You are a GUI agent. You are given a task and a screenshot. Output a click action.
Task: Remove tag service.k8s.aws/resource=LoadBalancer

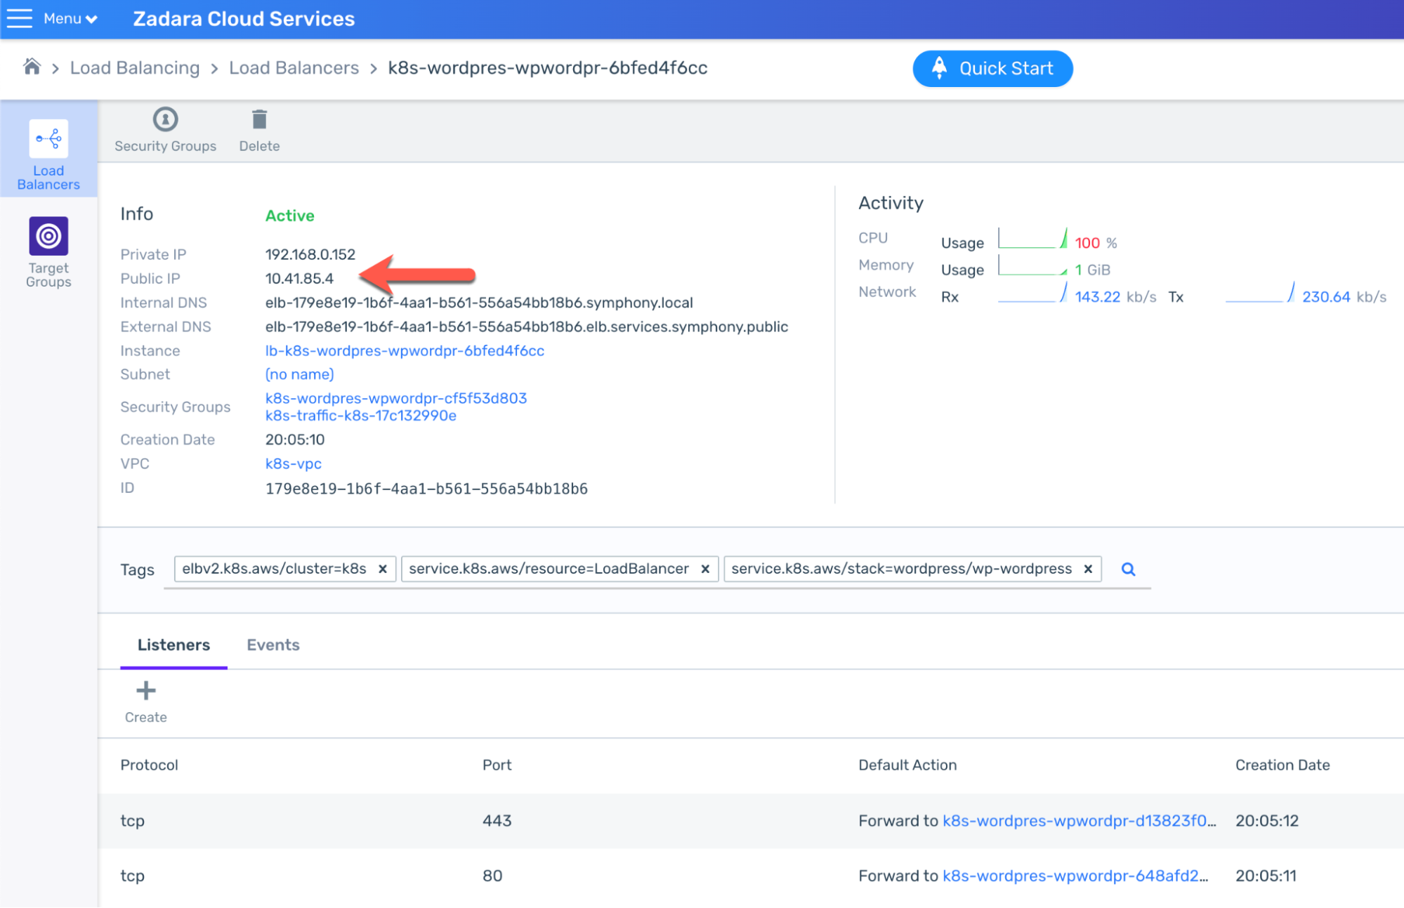pyautogui.click(x=705, y=569)
